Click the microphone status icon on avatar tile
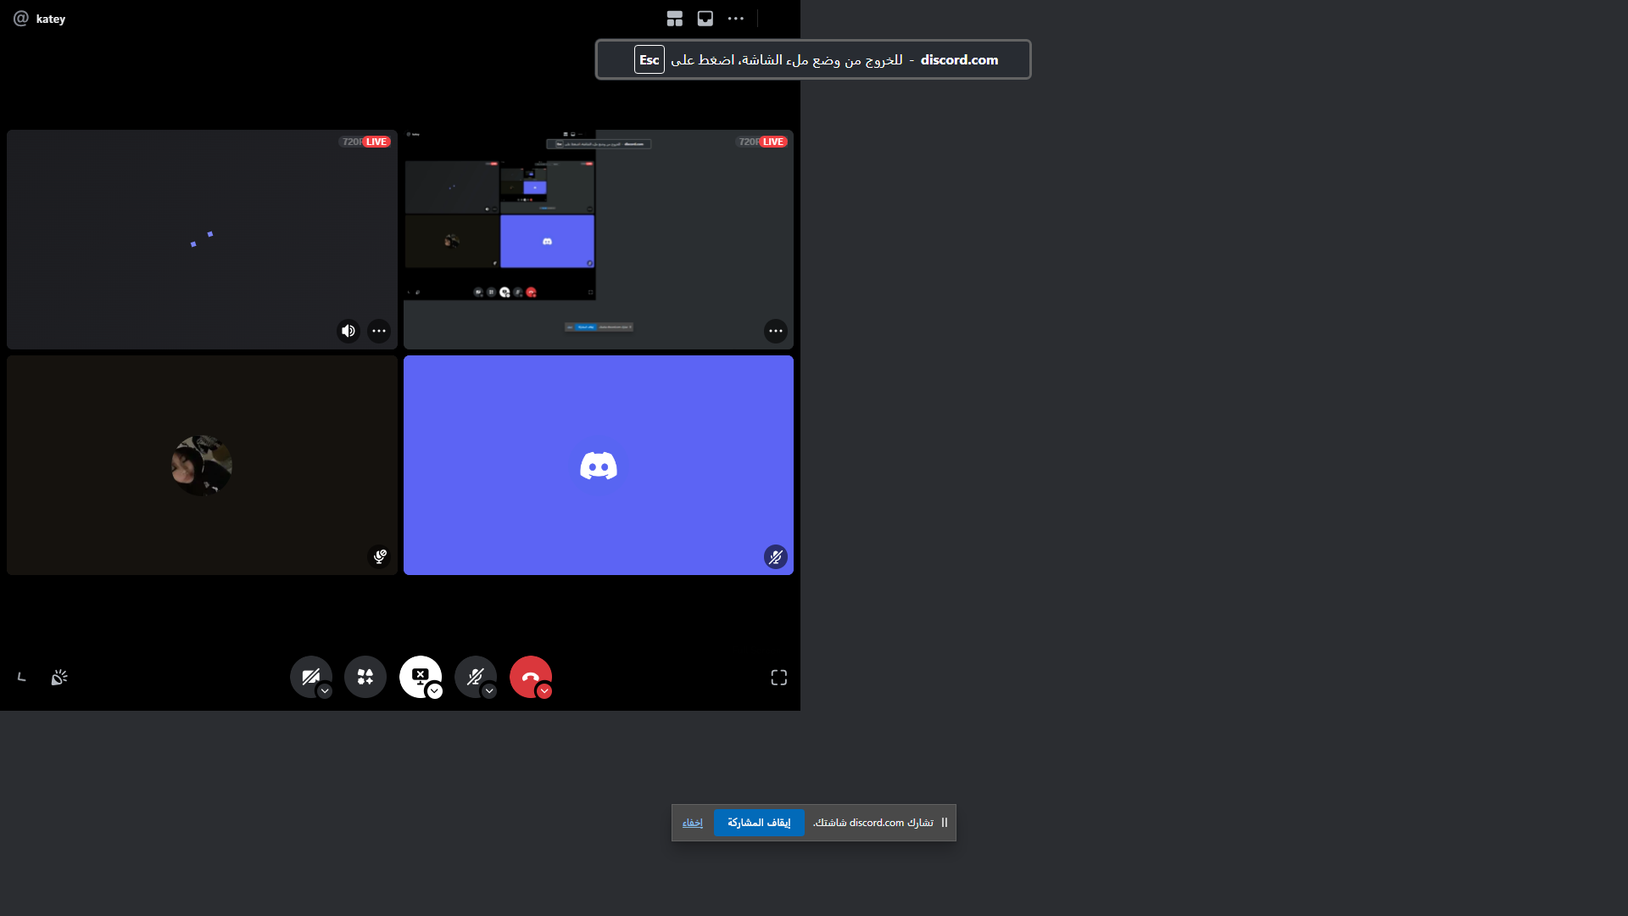 click(x=380, y=556)
